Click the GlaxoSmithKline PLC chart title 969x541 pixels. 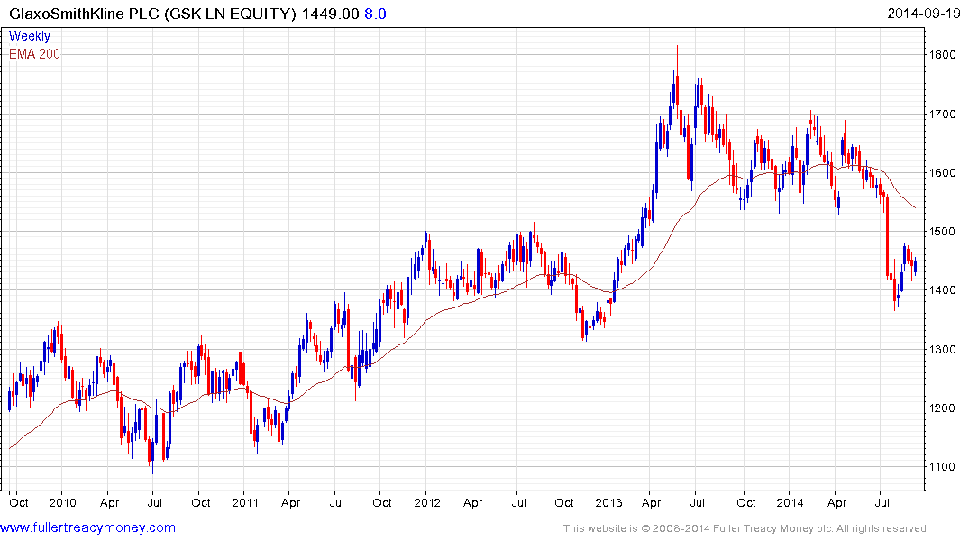coord(152,14)
